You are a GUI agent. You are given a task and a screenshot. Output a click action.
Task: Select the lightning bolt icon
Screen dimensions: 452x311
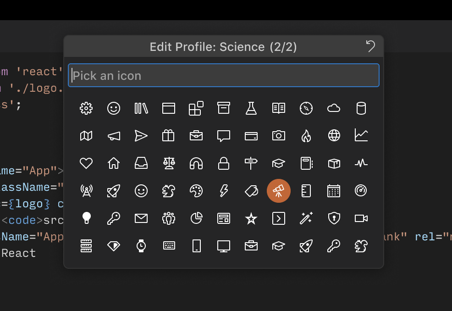tap(224, 191)
